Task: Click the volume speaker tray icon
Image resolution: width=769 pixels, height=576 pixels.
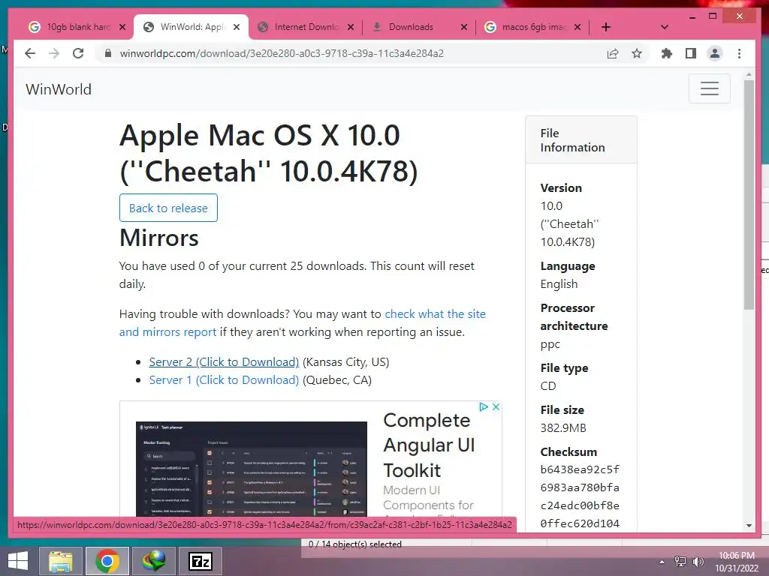Action: pyautogui.click(x=698, y=562)
